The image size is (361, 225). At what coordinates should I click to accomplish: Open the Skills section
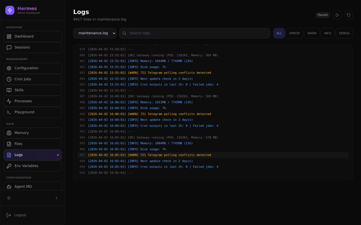(x=33, y=90)
